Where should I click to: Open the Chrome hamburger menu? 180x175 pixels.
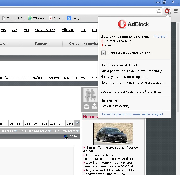click(x=176, y=11)
